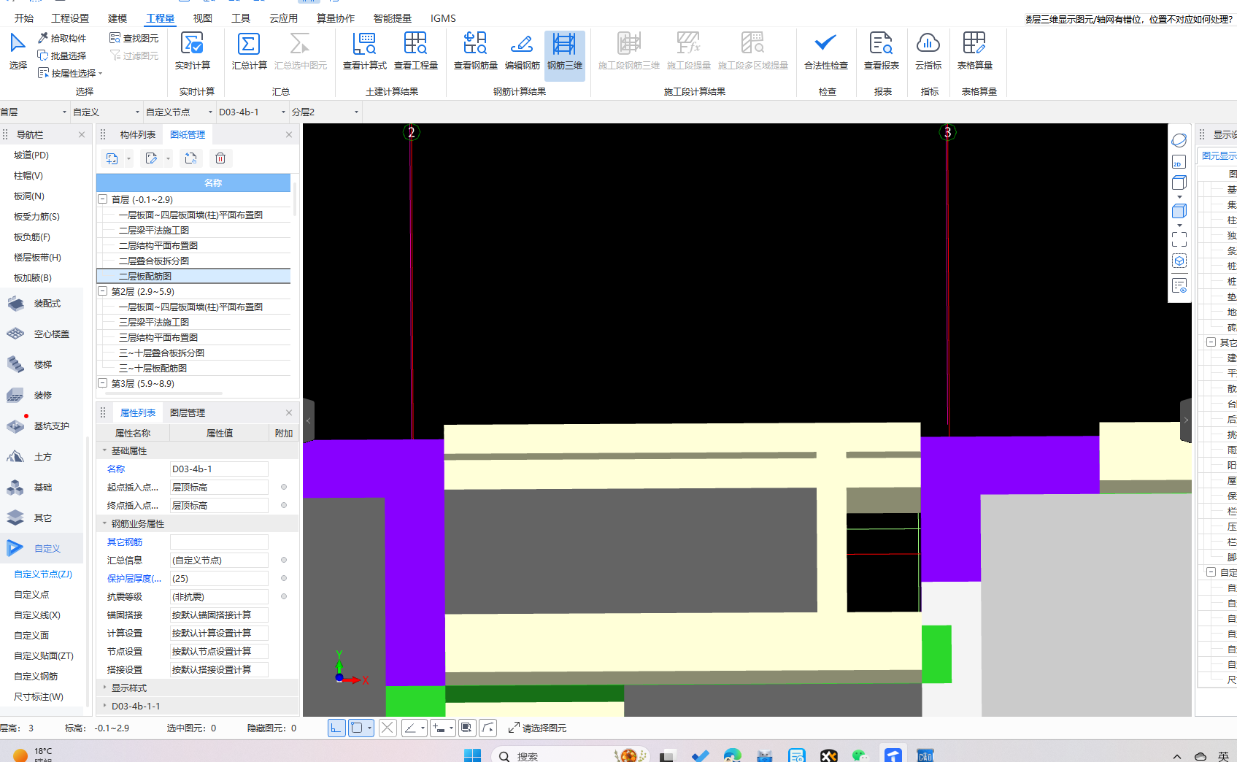Image resolution: width=1237 pixels, height=762 pixels.
Task: Toggle the 抗震等级 附加 circle
Action: [x=284, y=596]
